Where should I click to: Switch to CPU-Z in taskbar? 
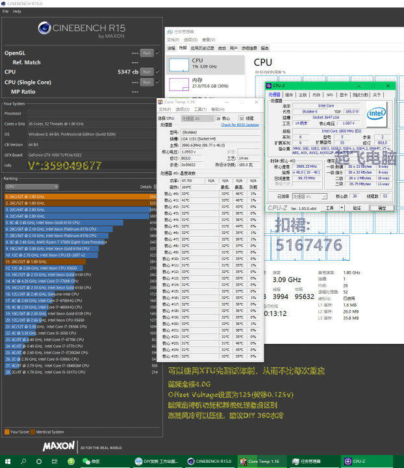(x=359, y=461)
